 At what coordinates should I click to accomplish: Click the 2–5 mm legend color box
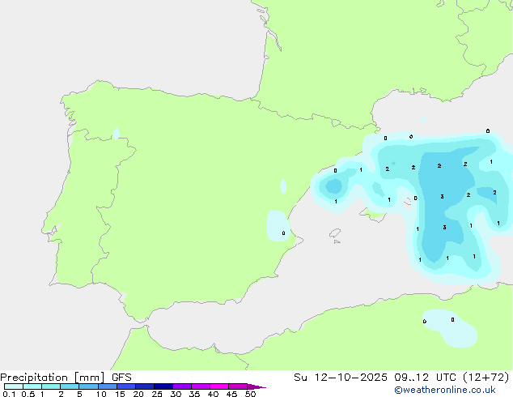[x=70, y=386]
